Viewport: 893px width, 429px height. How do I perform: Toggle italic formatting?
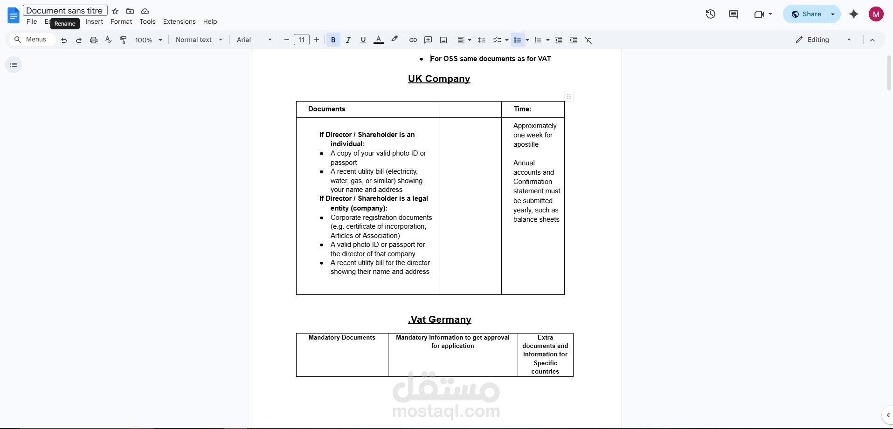click(348, 40)
